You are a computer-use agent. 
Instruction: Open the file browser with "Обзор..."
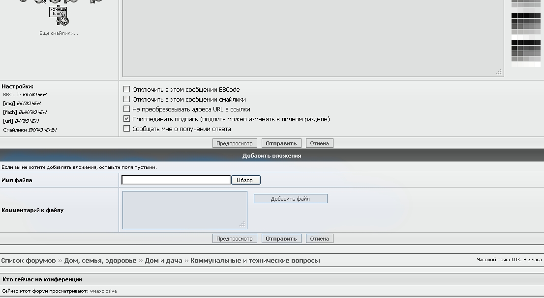click(x=245, y=180)
